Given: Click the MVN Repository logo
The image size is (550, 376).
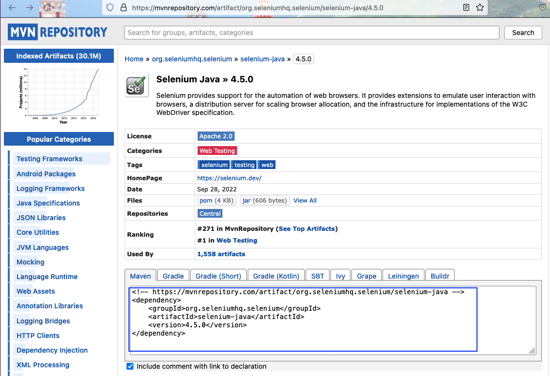Looking at the screenshot, I should [x=57, y=32].
